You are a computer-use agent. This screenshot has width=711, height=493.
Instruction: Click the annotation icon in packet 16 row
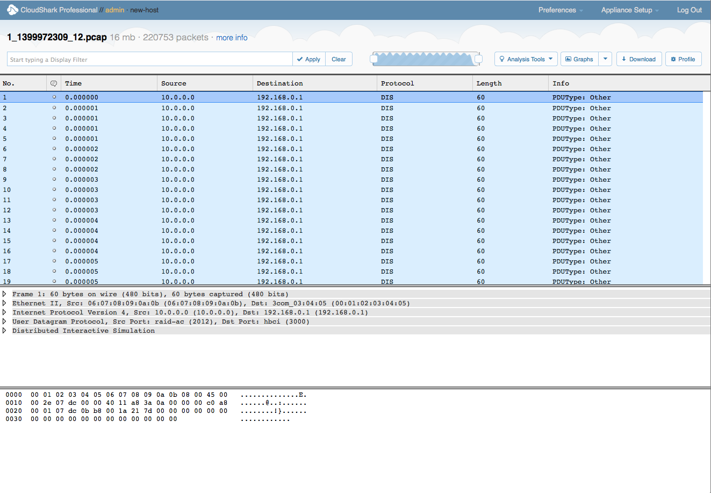coord(54,251)
